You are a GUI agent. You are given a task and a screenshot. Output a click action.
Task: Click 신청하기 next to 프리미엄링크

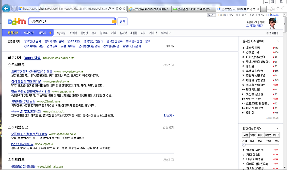point(168,127)
